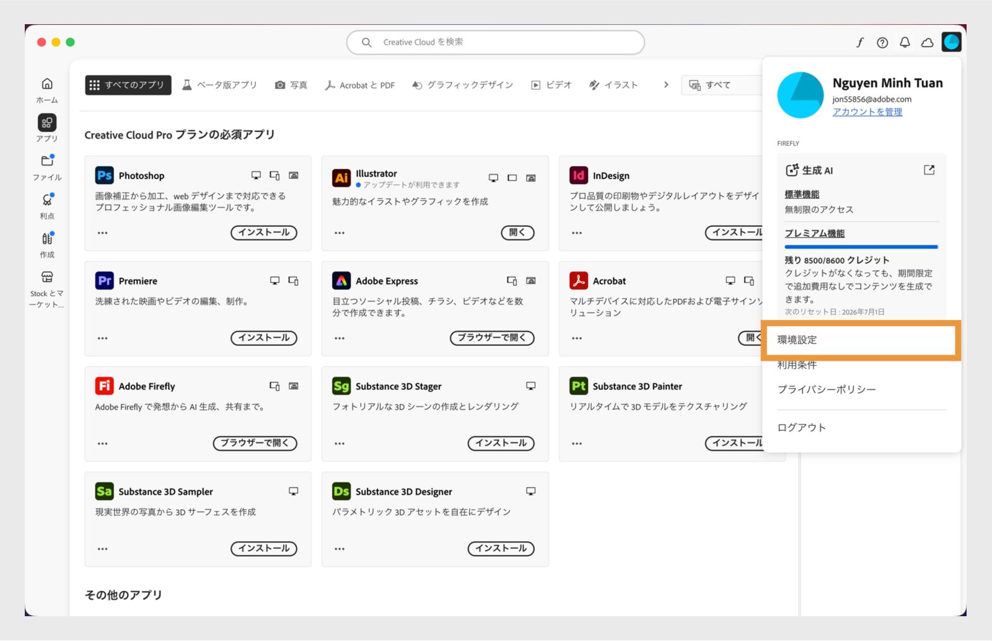The height and width of the screenshot is (641, 992).
Task: Click the InDesign app icon
Action: pyautogui.click(x=579, y=175)
